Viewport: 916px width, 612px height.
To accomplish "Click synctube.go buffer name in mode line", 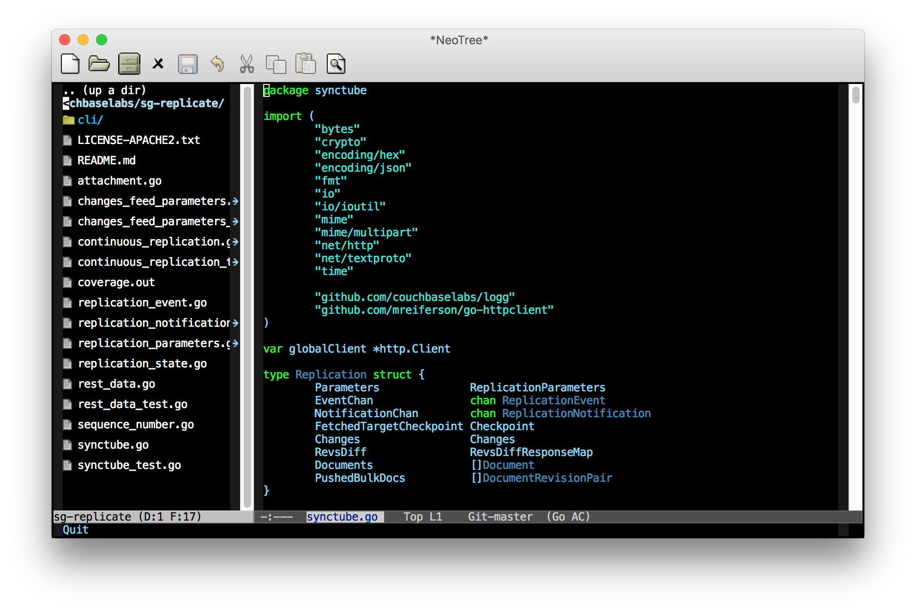I will [342, 517].
